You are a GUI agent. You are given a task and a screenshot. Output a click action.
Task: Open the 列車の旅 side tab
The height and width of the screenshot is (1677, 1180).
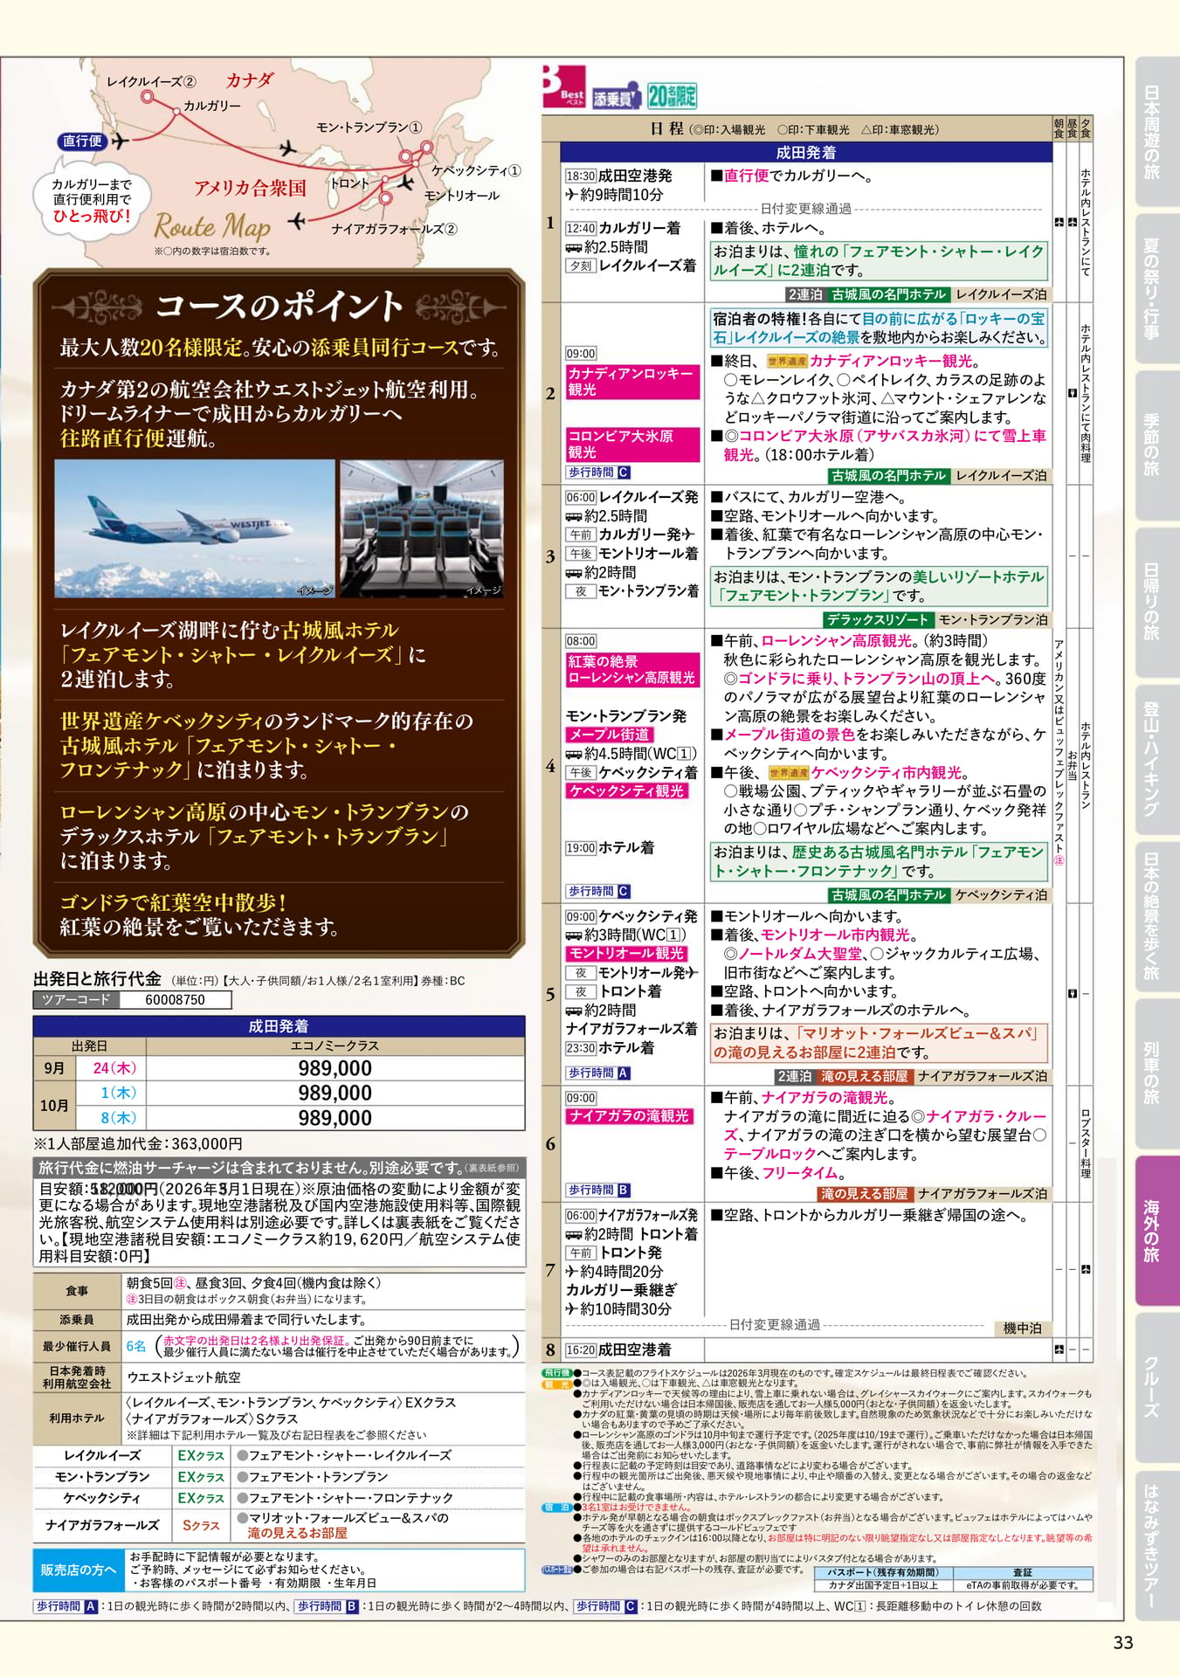point(1156,1073)
